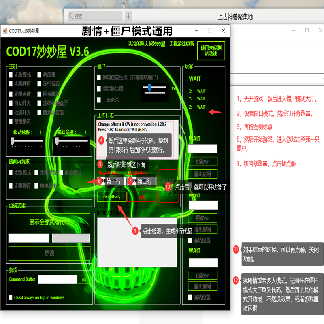Enable the 自动开火 checkbox
The image size is (324, 324).
11,103
